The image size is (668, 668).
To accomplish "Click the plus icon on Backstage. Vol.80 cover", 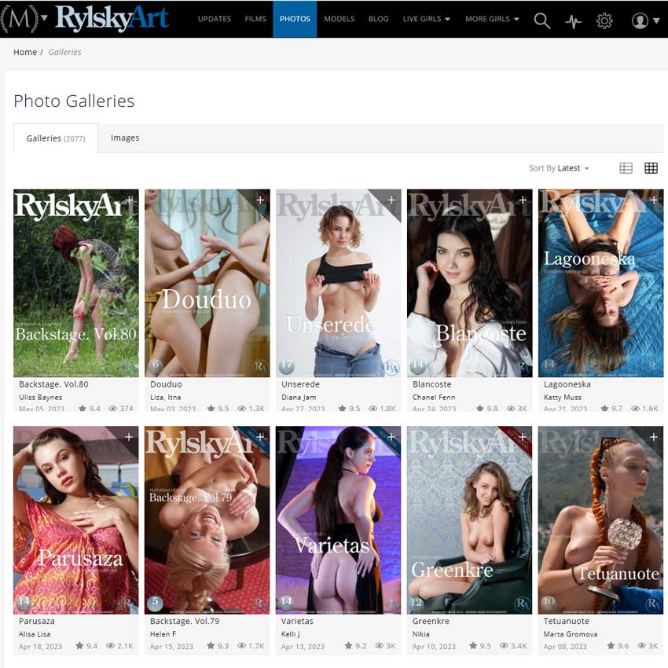I will tap(129, 200).
